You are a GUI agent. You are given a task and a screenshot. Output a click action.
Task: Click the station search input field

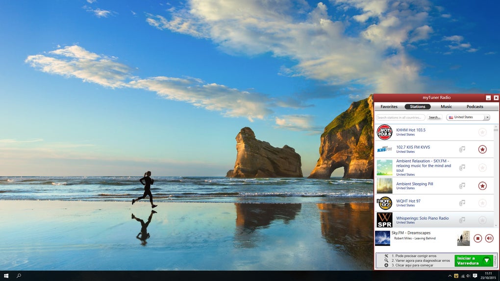click(400, 117)
